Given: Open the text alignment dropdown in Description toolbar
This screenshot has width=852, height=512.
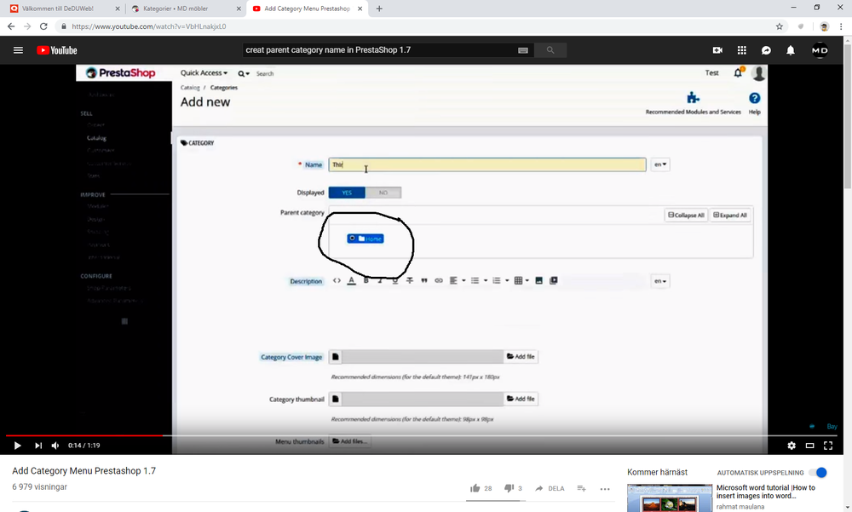Looking at the screenshot, I should tap(464, 280).
